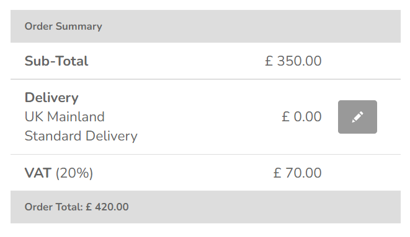Click the pencil edit delivery icon
This screenshot has width=410, height=237.
357,117
